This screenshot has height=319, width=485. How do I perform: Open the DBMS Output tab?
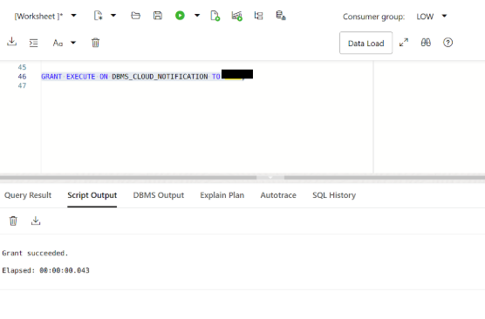tap(159, 195)
